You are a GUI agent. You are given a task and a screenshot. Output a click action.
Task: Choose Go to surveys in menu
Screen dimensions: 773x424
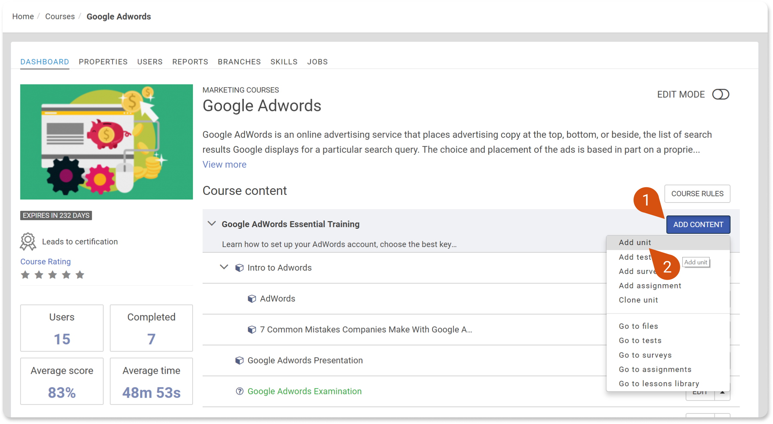pos(668,355)
